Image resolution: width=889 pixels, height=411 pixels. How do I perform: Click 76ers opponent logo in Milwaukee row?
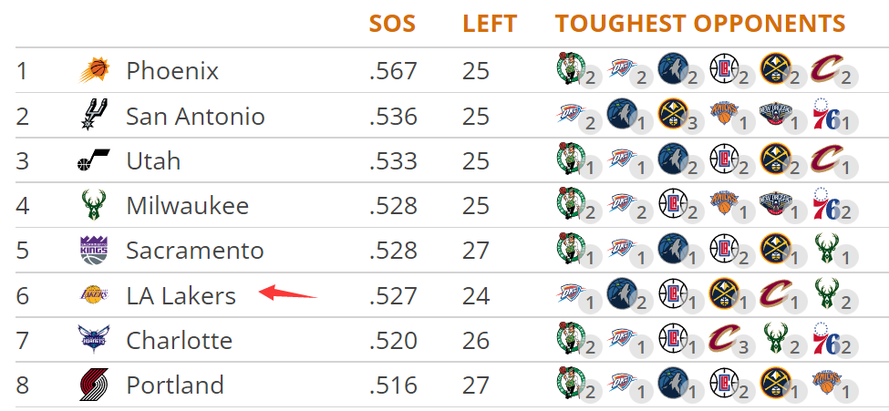coord(826,203)
